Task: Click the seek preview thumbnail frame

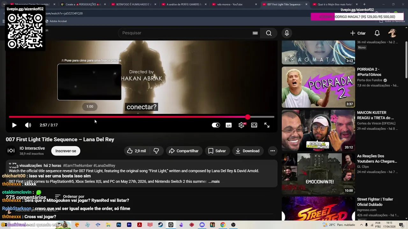Action: (x=89, y=82)
